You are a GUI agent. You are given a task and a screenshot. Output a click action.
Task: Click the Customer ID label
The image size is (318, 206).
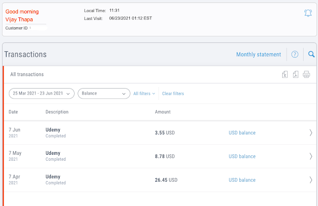[x=16, y=28]
